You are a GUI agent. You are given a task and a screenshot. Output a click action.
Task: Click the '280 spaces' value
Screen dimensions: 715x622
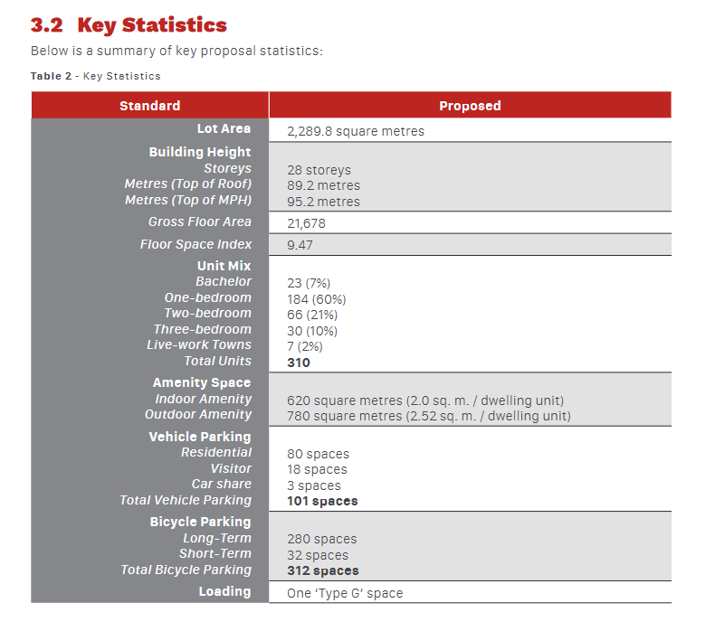pyautogui.click(x=321, y=539)
